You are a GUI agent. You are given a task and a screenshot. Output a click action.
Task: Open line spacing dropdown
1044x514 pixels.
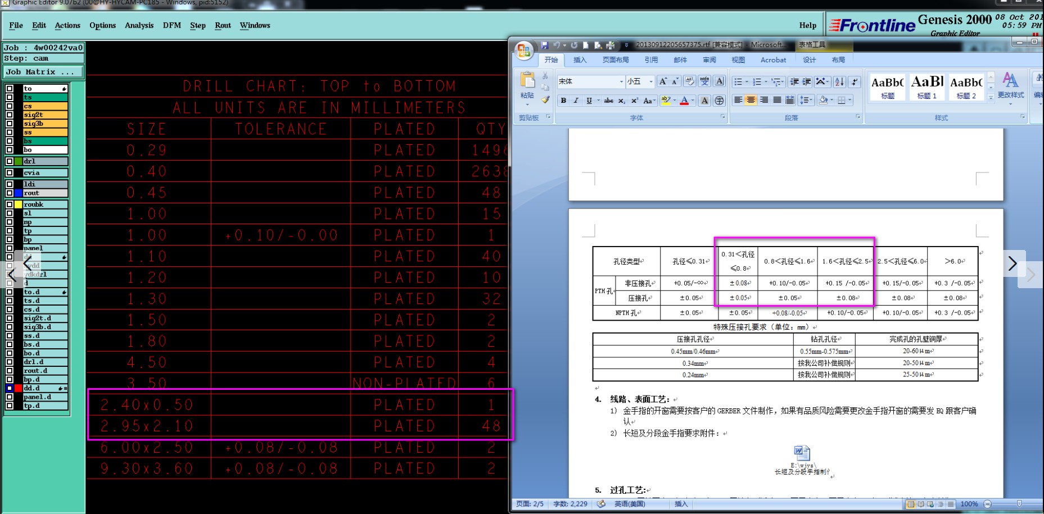pyautogui.click(x=806, y=100)
